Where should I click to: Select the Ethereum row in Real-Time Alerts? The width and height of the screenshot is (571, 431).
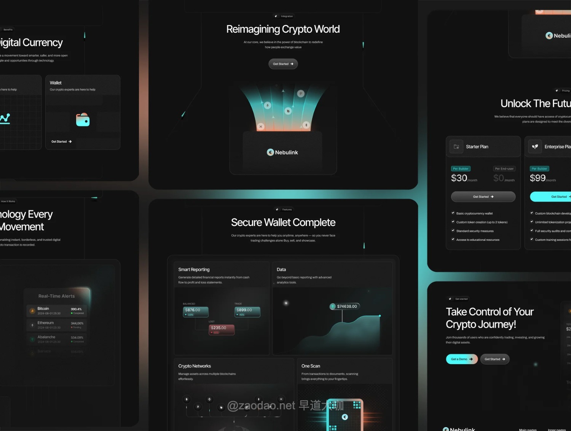click(x=57, y=325)
